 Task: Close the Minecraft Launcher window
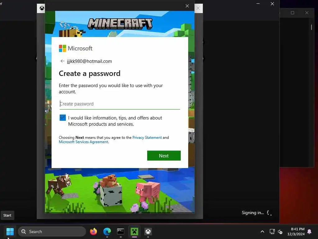click(x=272, y=4)
